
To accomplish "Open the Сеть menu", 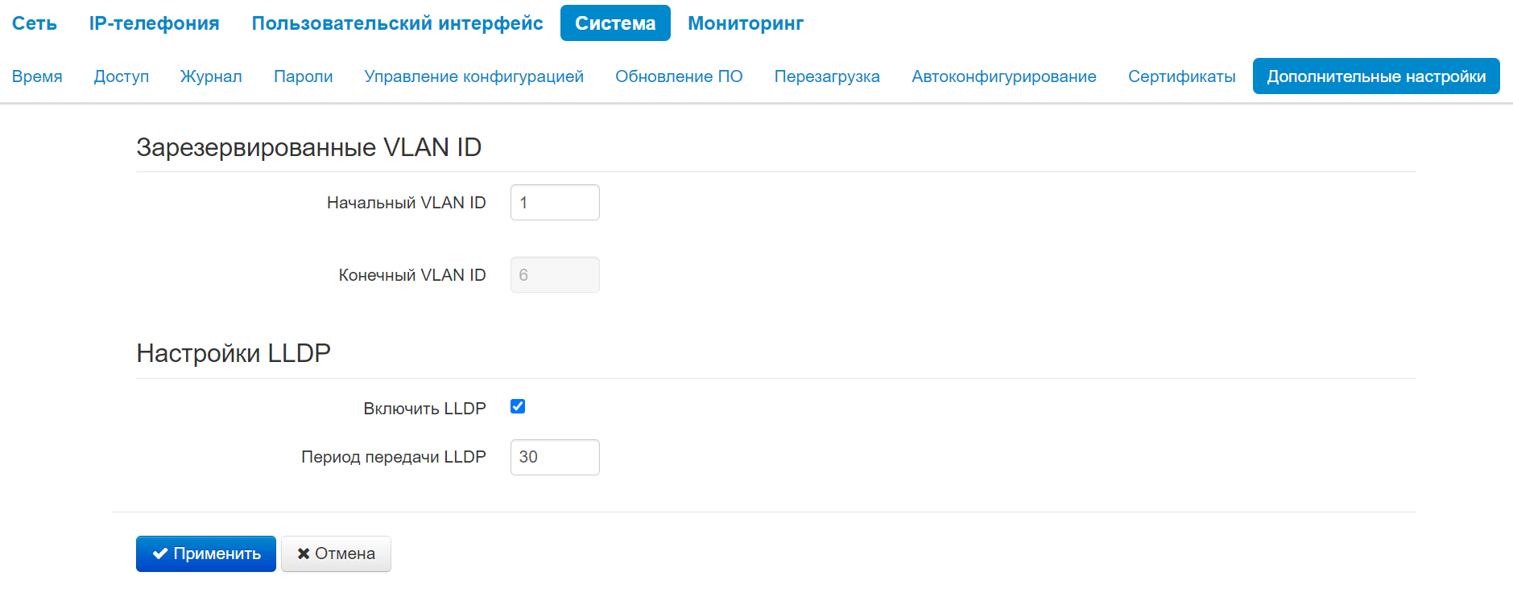I will pos(35,23).
